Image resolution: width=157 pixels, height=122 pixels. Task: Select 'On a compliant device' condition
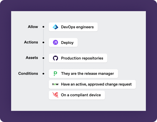(x=77, y=95)
